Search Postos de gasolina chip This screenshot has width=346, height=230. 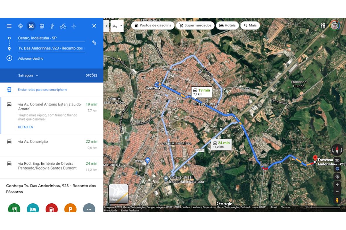pos(153,25)
